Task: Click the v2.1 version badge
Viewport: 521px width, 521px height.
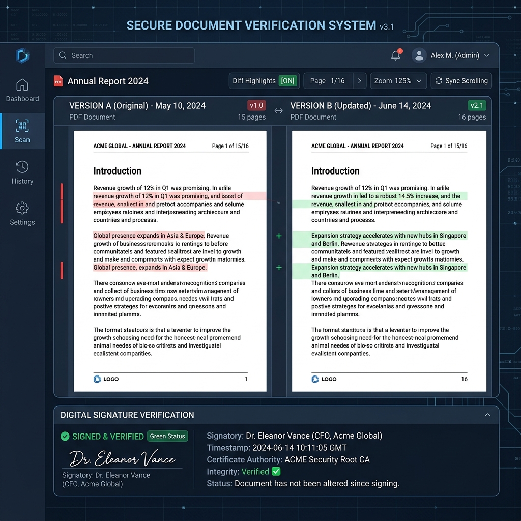Action: (477, 105)
